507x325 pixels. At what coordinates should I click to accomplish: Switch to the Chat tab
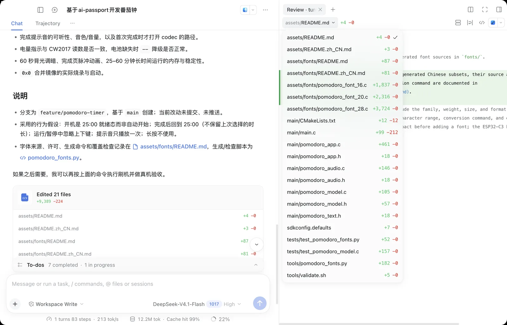17,23
